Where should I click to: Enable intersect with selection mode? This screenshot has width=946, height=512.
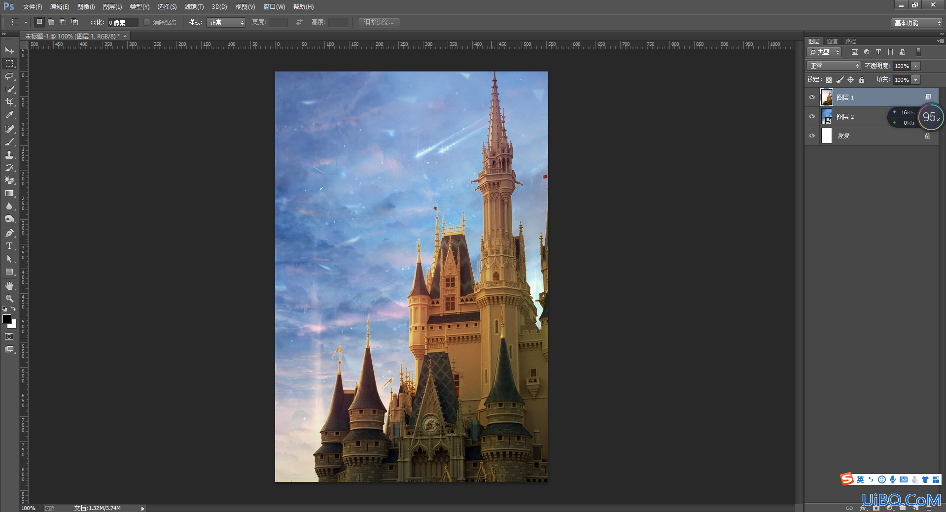tap(74, 22)
